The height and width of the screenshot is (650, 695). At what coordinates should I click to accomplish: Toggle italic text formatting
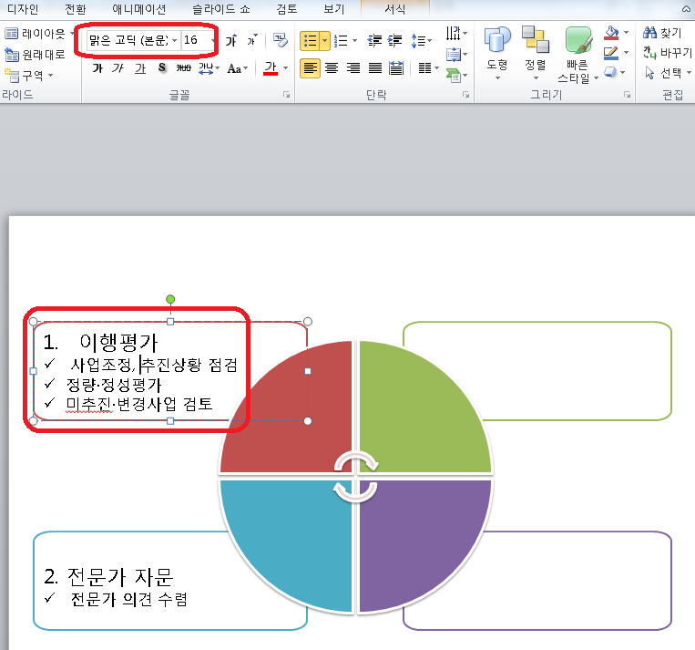[x=118, y=68]
